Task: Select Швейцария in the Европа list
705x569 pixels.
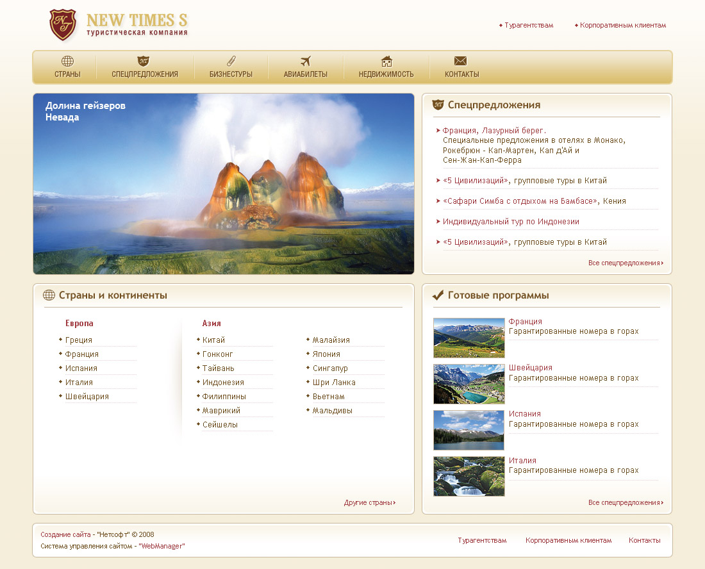Action: point(87,397)
